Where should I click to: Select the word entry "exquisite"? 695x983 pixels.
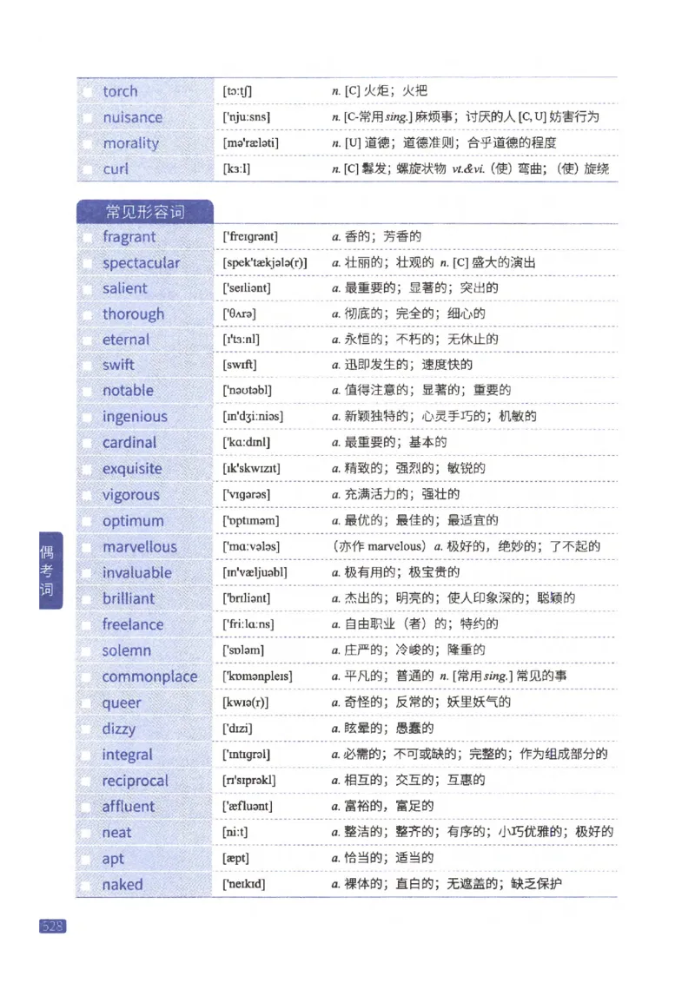(x=130, y=469)
